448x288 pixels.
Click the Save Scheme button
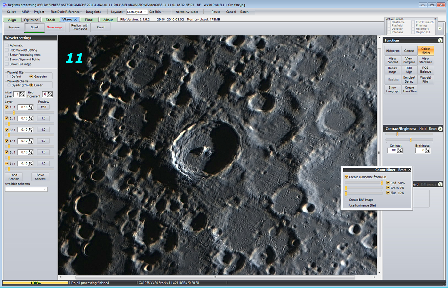coord(40,177)
